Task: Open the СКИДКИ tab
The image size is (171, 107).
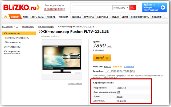Action: coord(15,17)
